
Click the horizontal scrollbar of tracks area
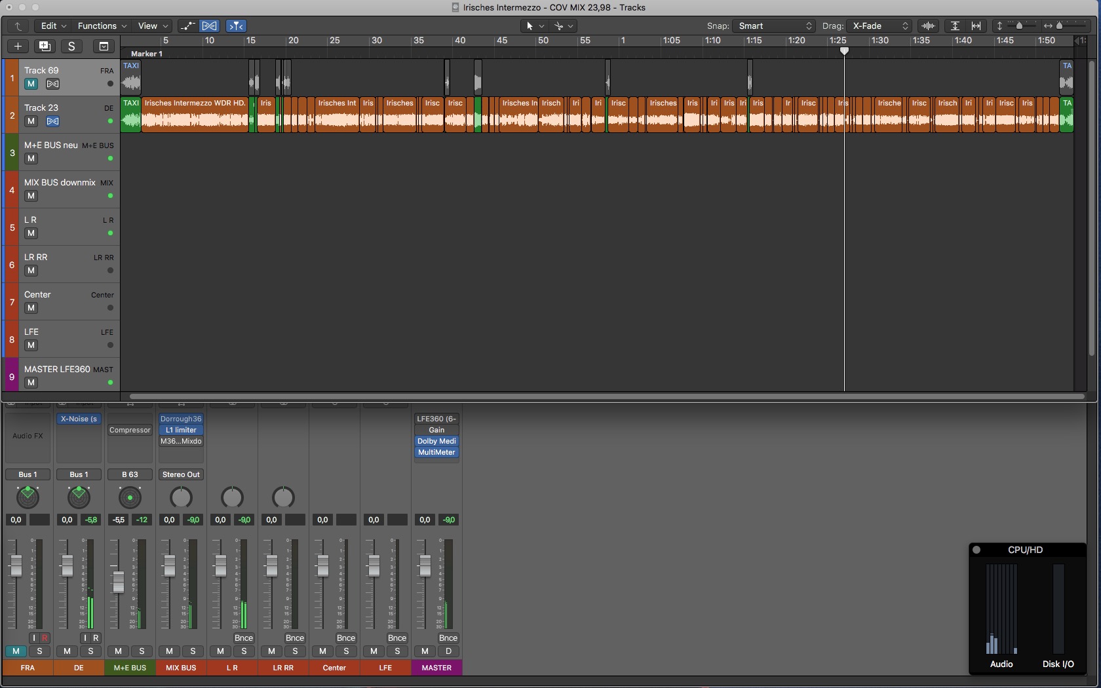click(607, 396)
